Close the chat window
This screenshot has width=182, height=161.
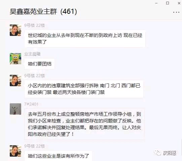pyautogui.click(x=179, y=3)
